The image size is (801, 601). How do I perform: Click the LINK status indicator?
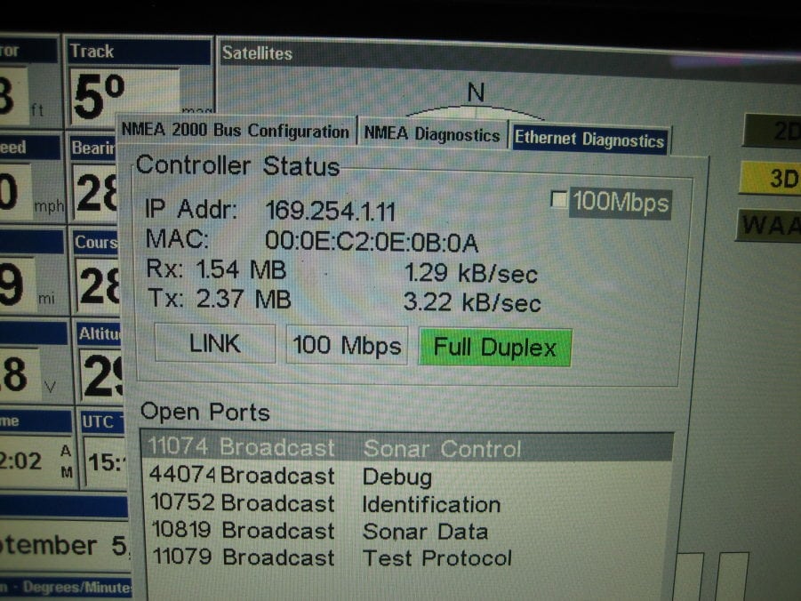pos(215,343)
